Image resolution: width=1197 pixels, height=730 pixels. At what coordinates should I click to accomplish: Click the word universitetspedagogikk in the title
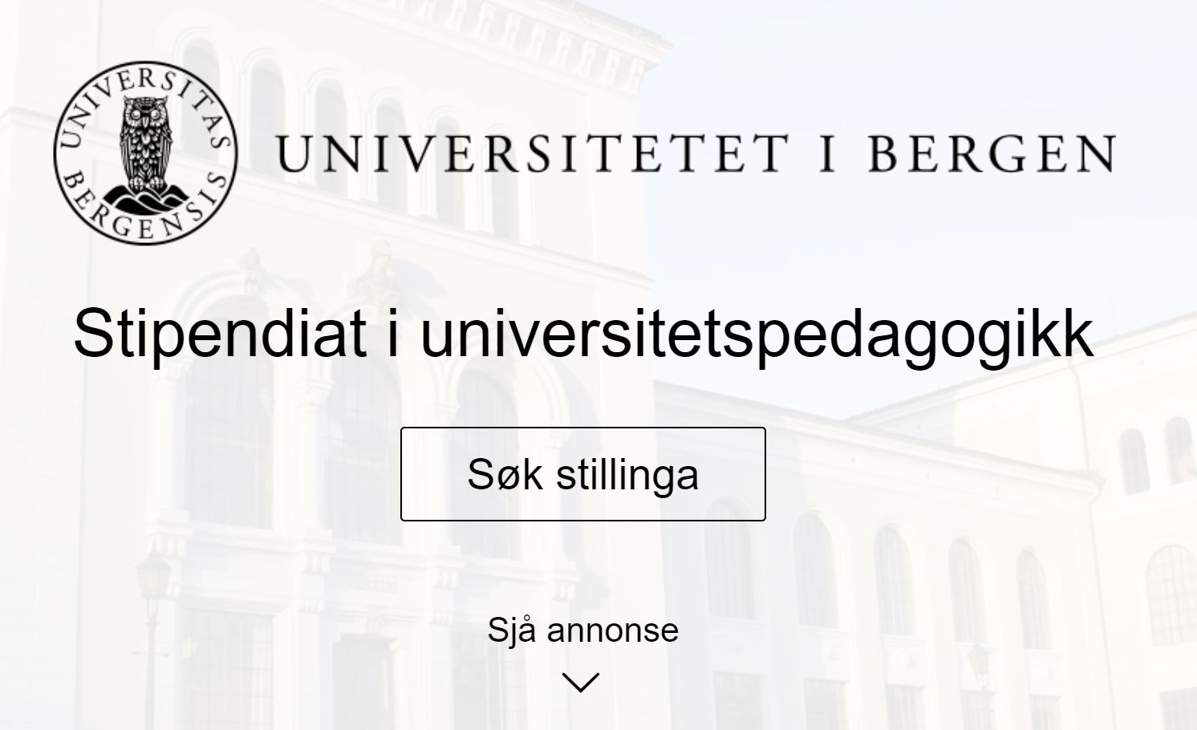click(x=756, y=333)
